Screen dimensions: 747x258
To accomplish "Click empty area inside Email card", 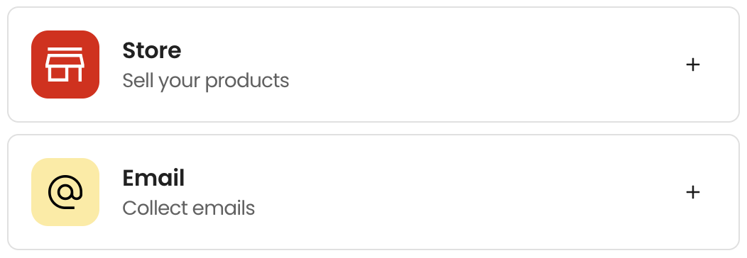I will (476, 192).
